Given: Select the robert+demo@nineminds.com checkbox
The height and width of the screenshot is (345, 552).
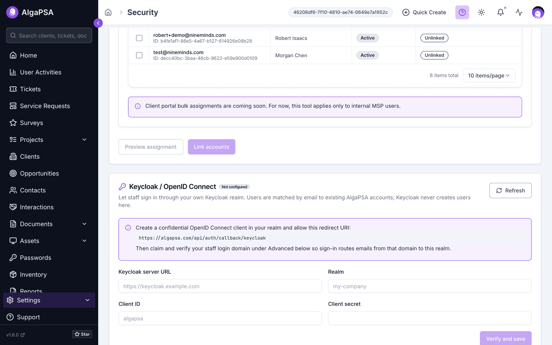Looking at the screenshot, I should coord(139,38).
